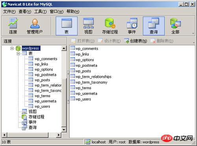Viewport: 197px width, 146px height.
Task: Click the 存储过程 node in connection tree
Action: pos(33,117)
